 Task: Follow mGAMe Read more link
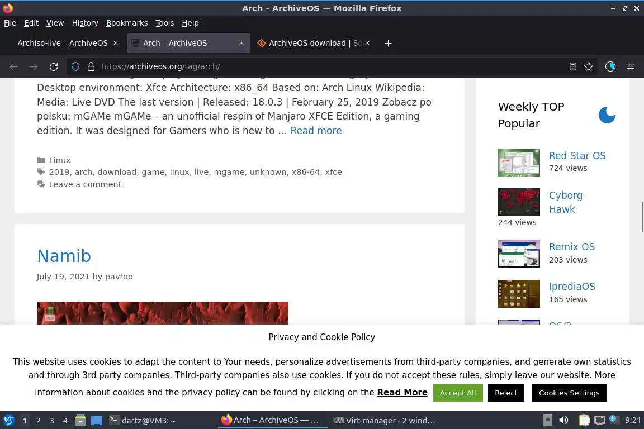[x=316, y=131]
